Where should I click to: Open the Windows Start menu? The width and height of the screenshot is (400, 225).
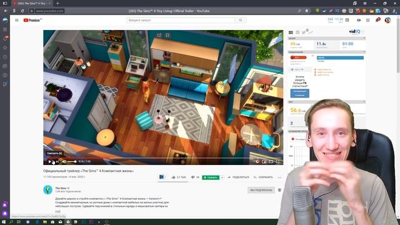(4, 222)
